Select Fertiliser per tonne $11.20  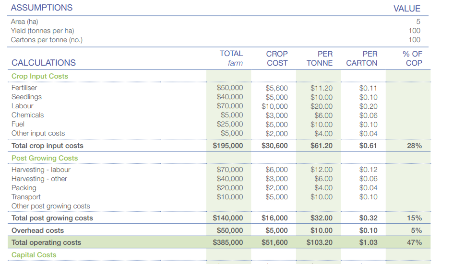[322, 88]
